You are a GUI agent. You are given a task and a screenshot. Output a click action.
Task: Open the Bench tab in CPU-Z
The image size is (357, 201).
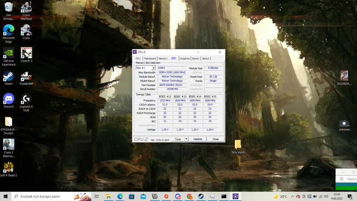click(x=195, y=58)
